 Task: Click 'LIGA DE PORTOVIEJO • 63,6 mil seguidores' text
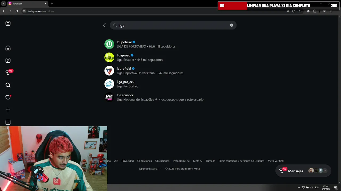pos(146,46)
